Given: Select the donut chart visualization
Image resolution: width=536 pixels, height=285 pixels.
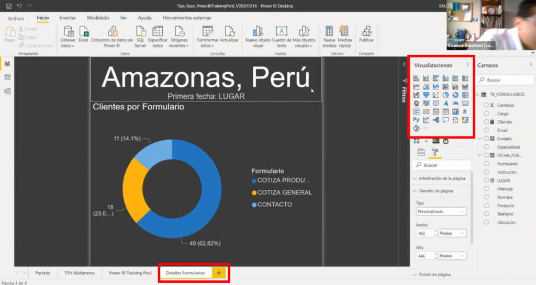Looking at the screenshot, I should click(x=455, y=95).
